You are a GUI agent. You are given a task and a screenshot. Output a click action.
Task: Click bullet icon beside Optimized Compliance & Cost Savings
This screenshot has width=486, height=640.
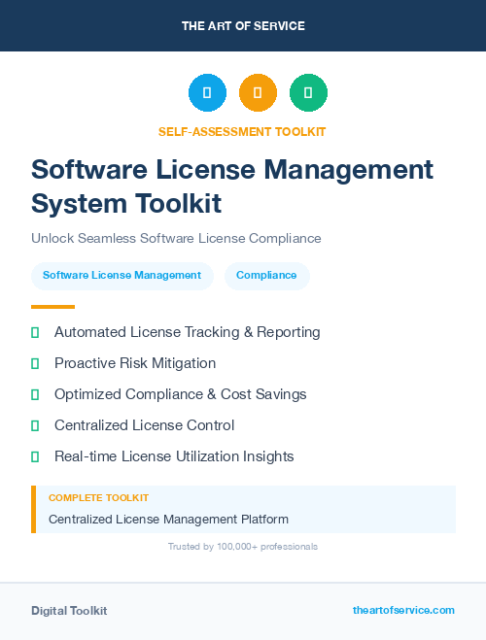tap(35, 394)
